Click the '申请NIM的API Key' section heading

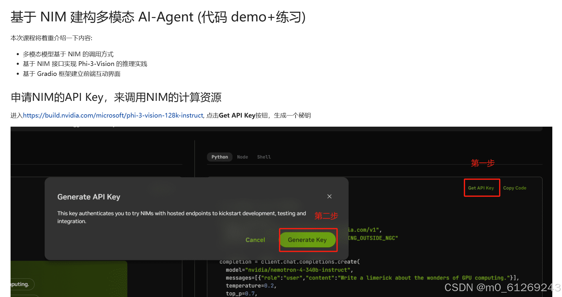[116, 97]
